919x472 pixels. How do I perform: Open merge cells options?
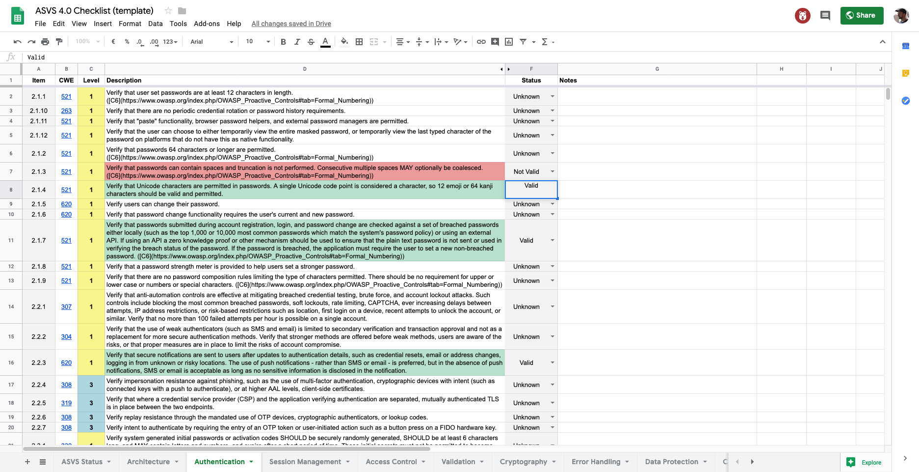click(x=378, y=42)
